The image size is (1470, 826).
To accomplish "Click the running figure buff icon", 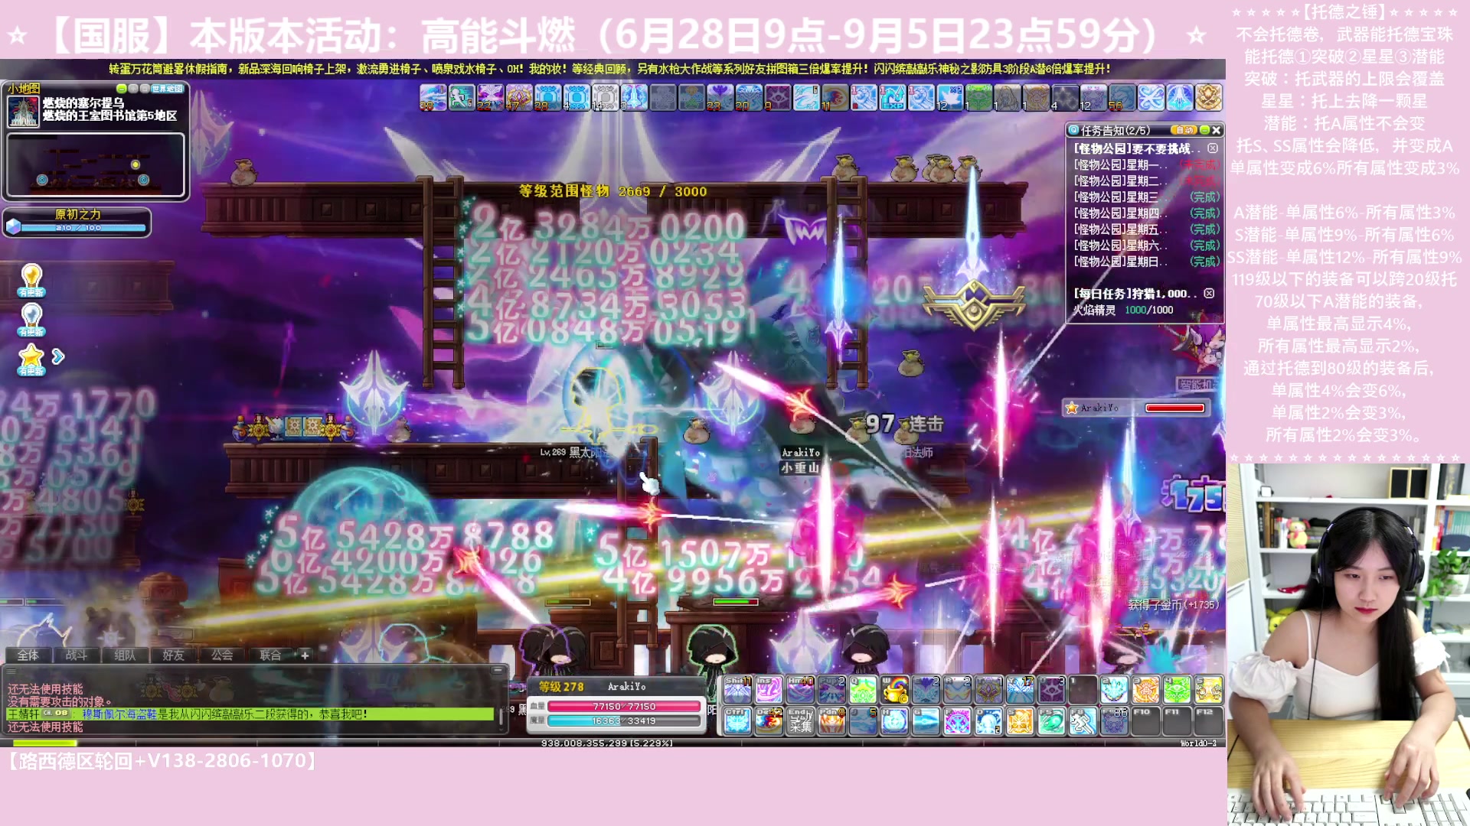I will click(462, 98).
